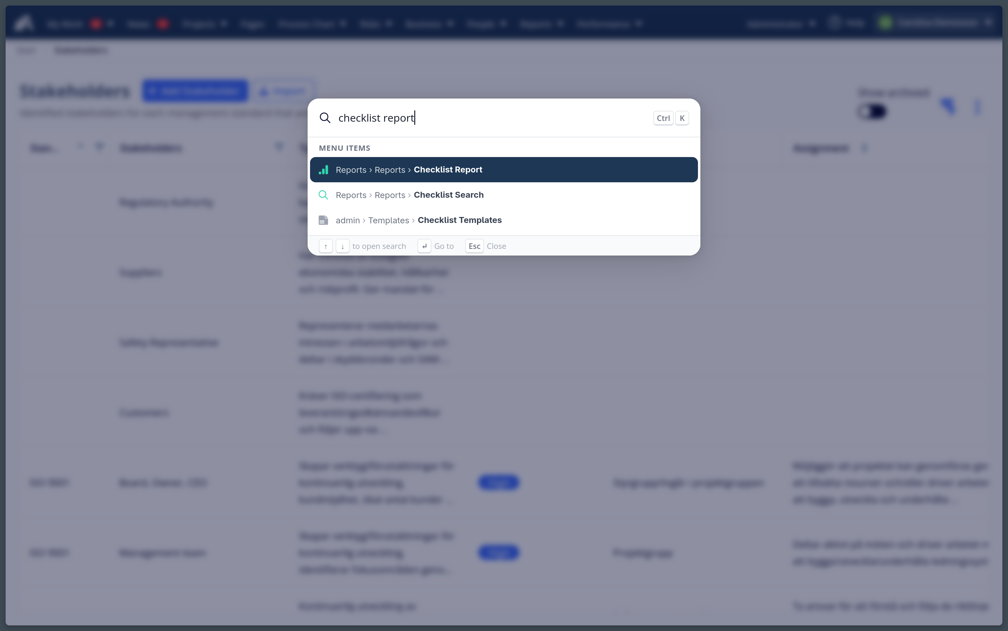The width and height of the screenshot is (1008, 631).
Task: Open the Checklist Templates entry
Action: pyautogui.click(x=459, y=220)
